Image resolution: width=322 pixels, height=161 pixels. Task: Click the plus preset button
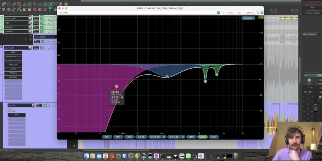tap(223, 13)
